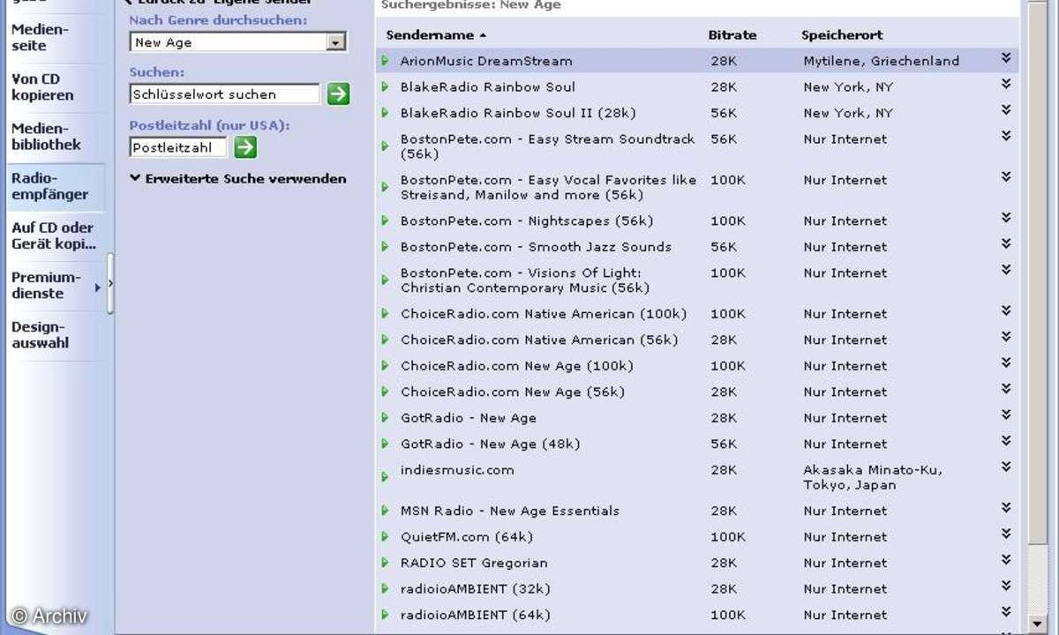The width and height of the screenshot is (1059, 635).
Task: Select BostonPete.com - Smooth Jazz Sounds name
Action: click(536, 247)
